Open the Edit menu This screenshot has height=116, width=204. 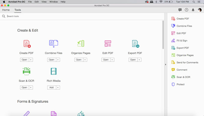click(x=37, y=2)
